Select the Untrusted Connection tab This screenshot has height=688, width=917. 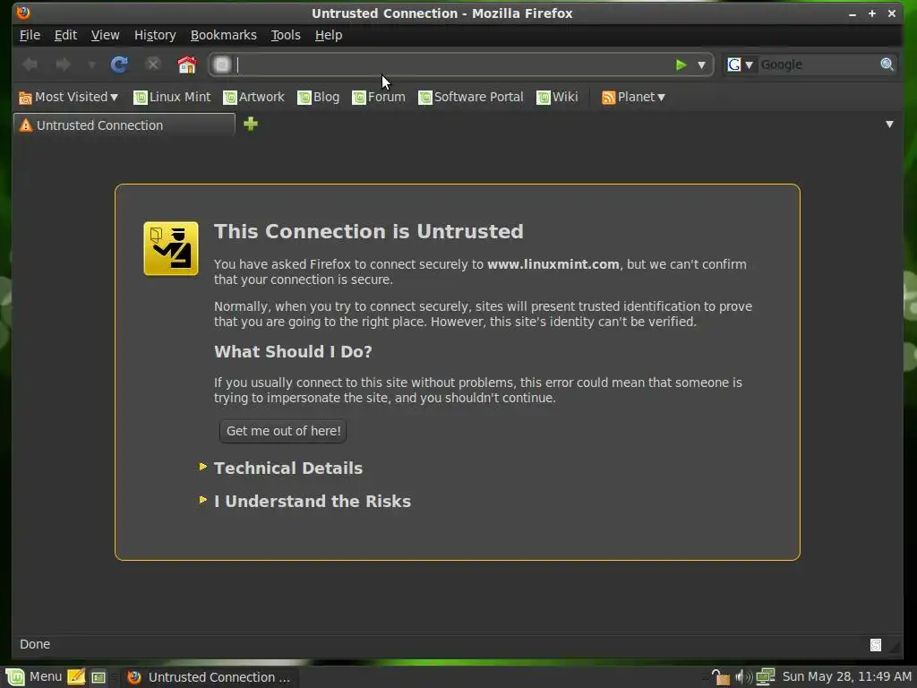pyautogui.click(x=124, y=125)
